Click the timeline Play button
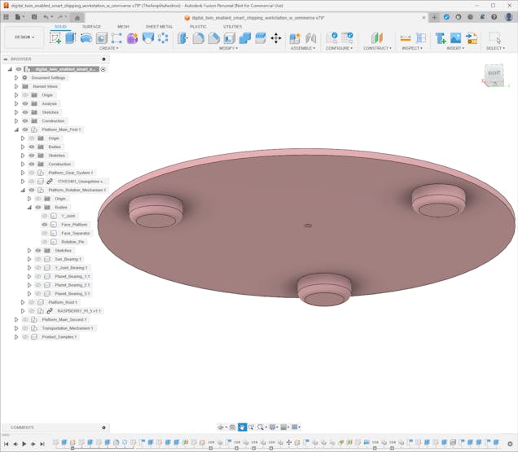Screen dimensions: 518x452 tap(24, 444)
